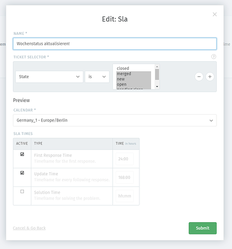
Task: Open ticket selector help icon
Action: (x=214, y=57)
